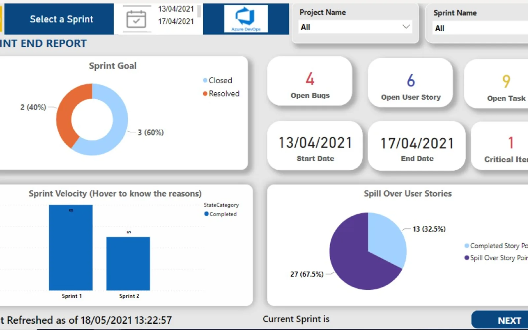The width and height of the screenshot is (528, 330).
Task: Click the Current Sprint is label
Action: pos(296,319)
